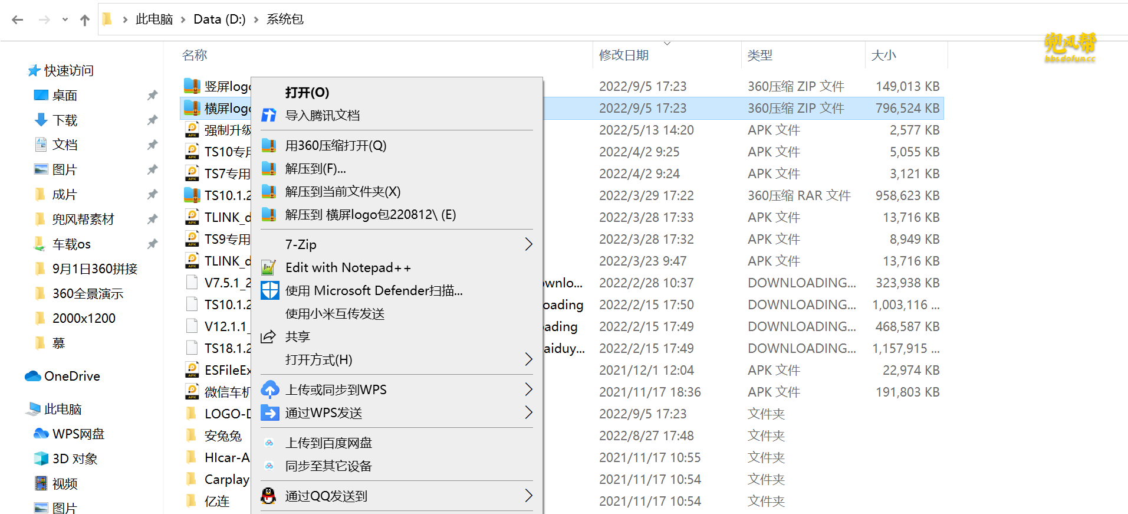Image resolution: width=1128 pixels, height=514 pixels.
Task: Click the WPS cloud upload icon
Action: click(x=269, y=389)
